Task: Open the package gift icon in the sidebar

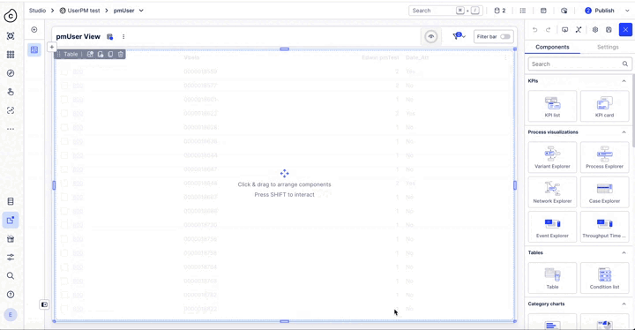Action: coord(11,239)
